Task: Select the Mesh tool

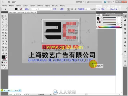Action: pos(3,41)
